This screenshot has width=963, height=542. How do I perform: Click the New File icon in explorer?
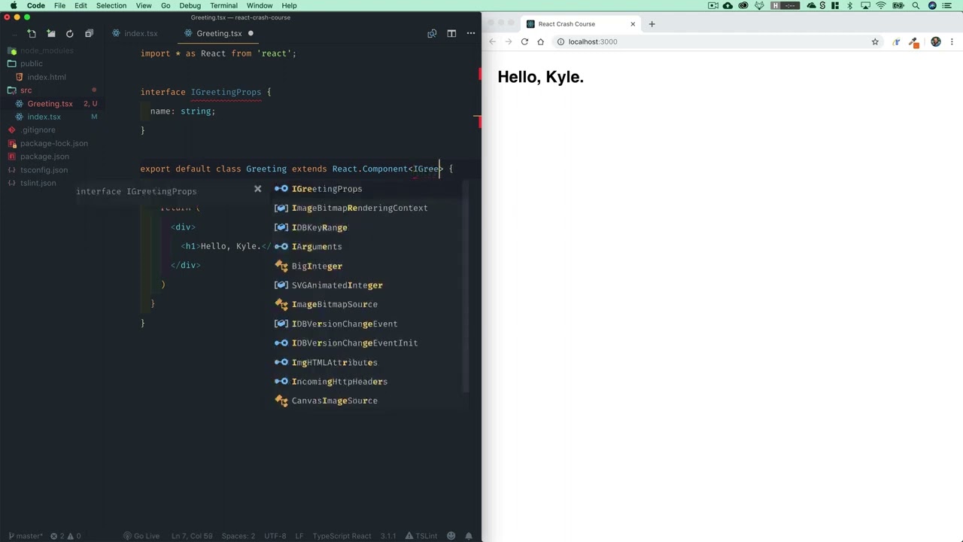[x=32, y=33]
